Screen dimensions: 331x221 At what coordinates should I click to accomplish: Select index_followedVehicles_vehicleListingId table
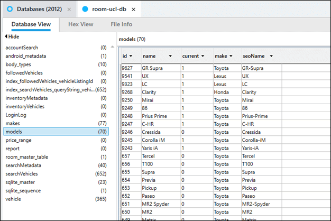(56, 81)
